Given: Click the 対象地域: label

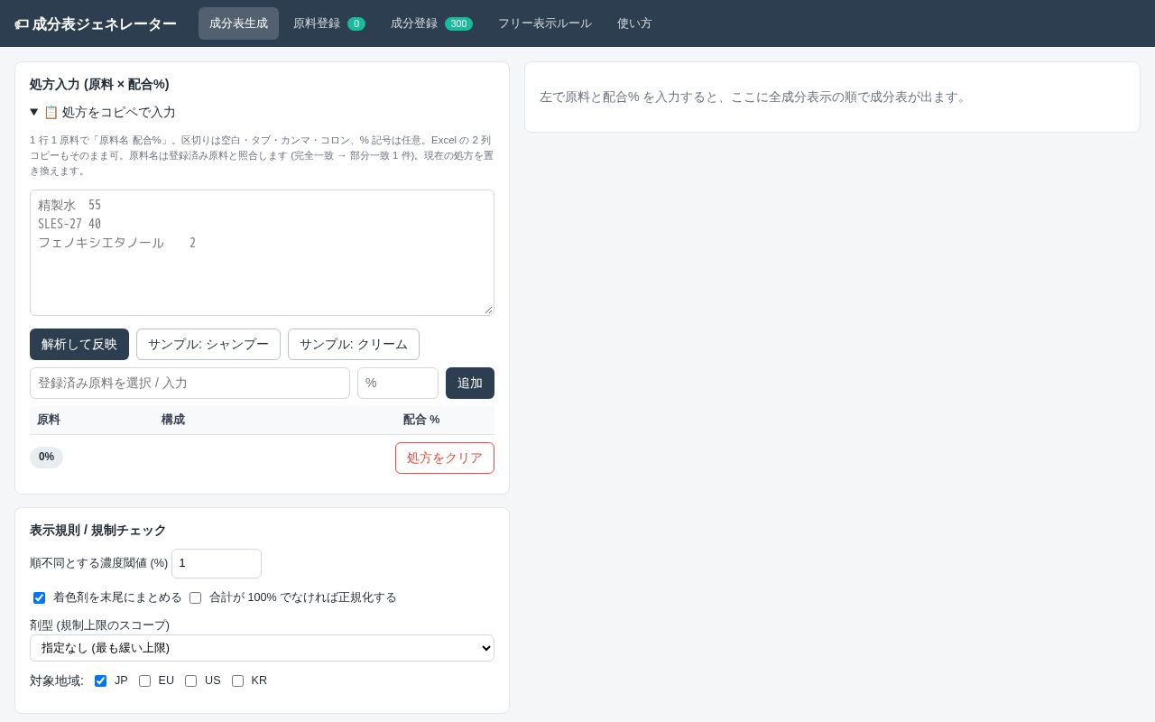Looking at the screenshot, I should [57, 680].
